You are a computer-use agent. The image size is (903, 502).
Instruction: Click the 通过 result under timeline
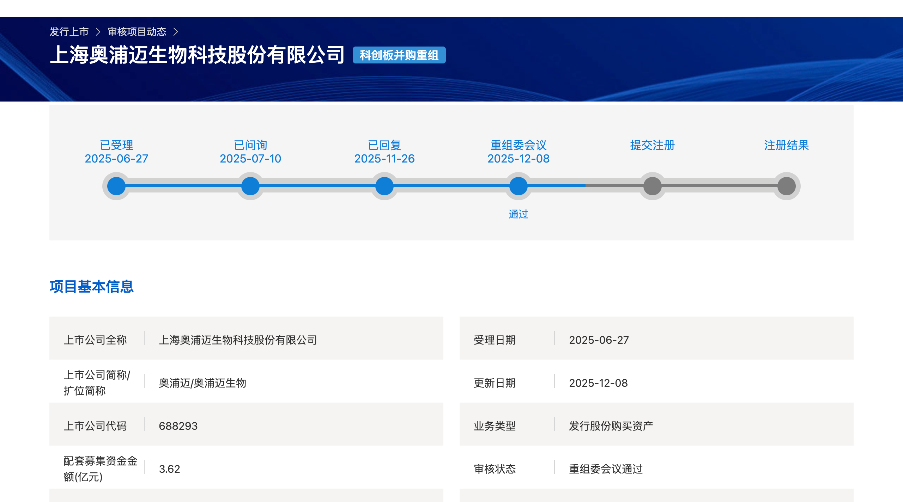tap(518, 214)
